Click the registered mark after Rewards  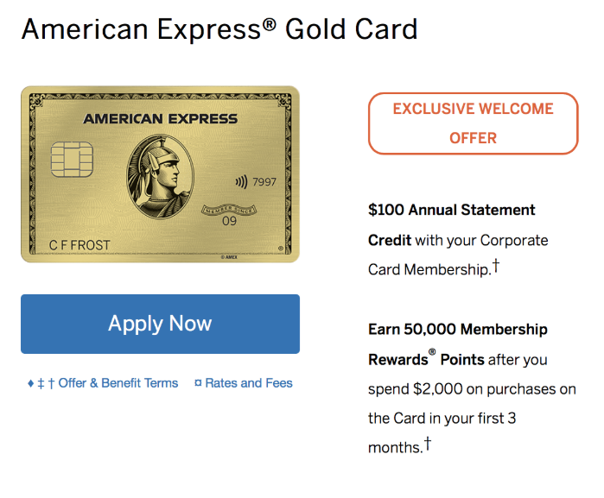click(x=432, y=353)
